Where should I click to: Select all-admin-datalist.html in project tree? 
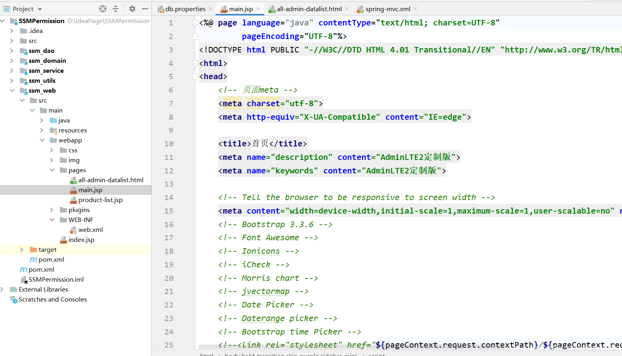point(111,180)
